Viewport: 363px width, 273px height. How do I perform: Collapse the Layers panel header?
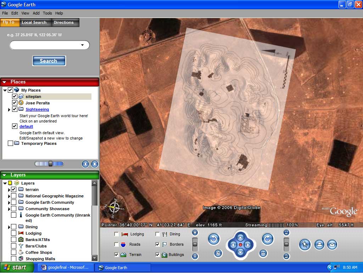(4, 175)
